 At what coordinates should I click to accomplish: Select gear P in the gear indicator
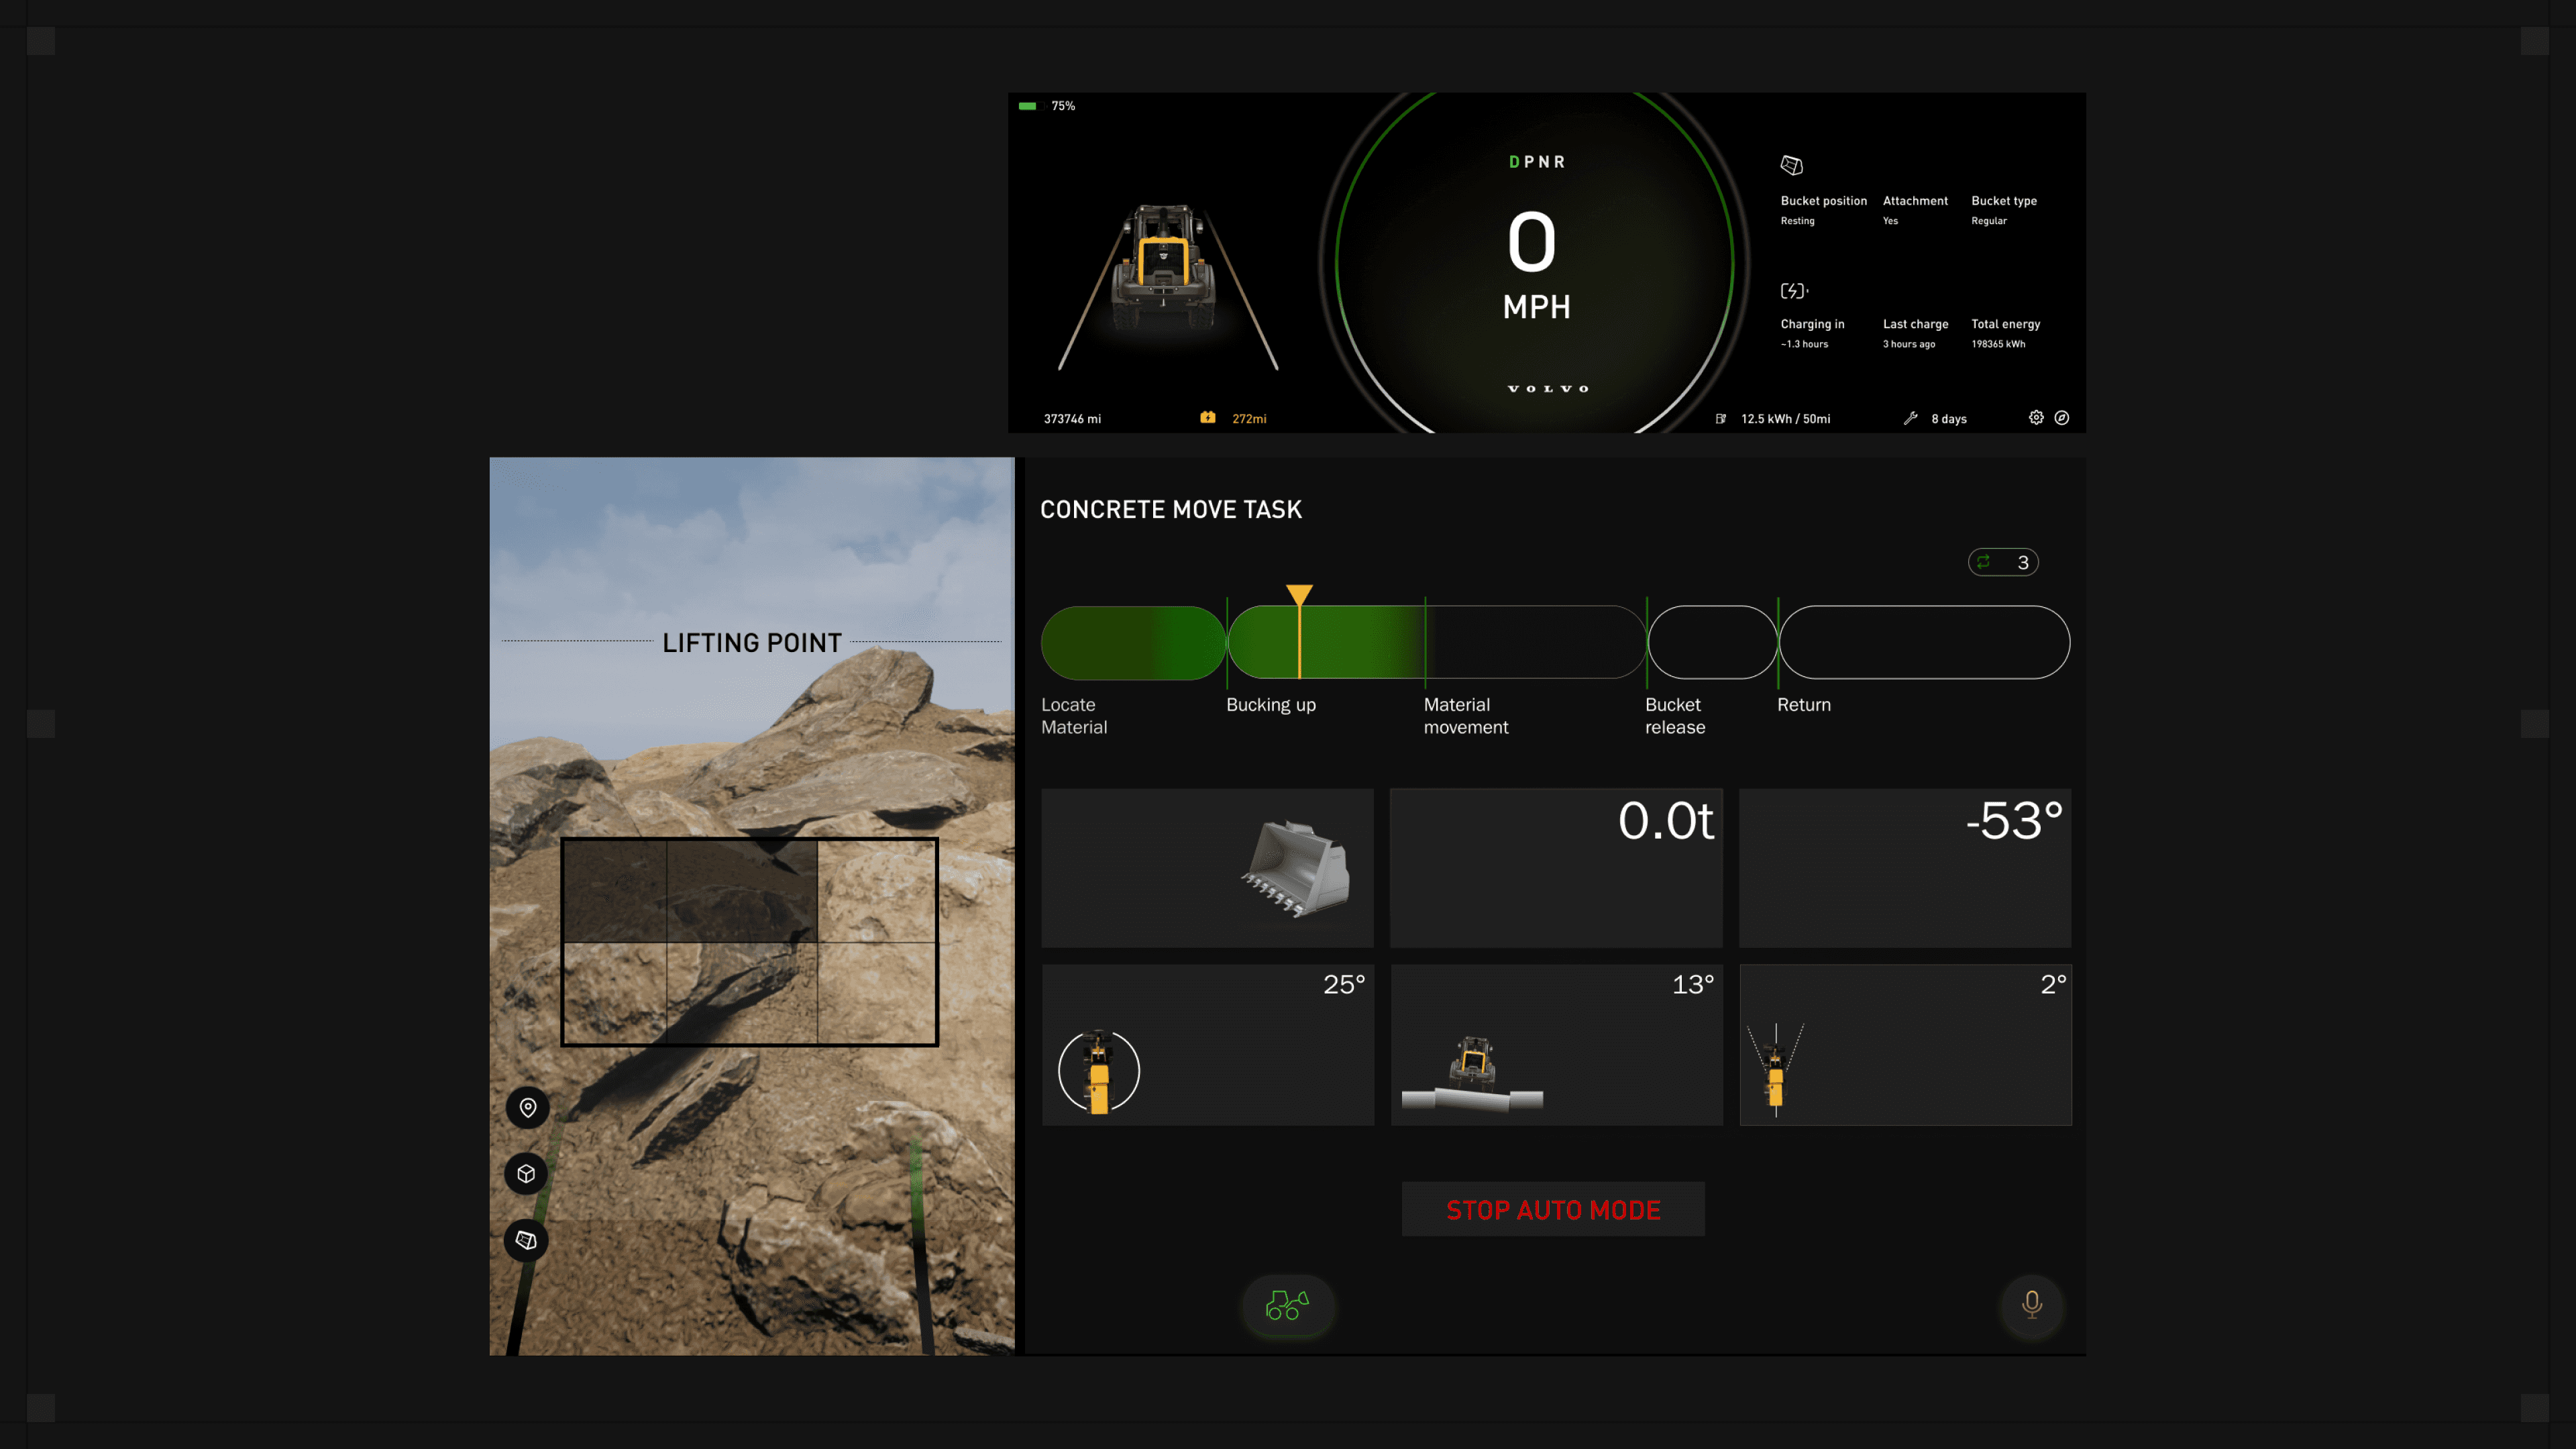coord(1529,162)
